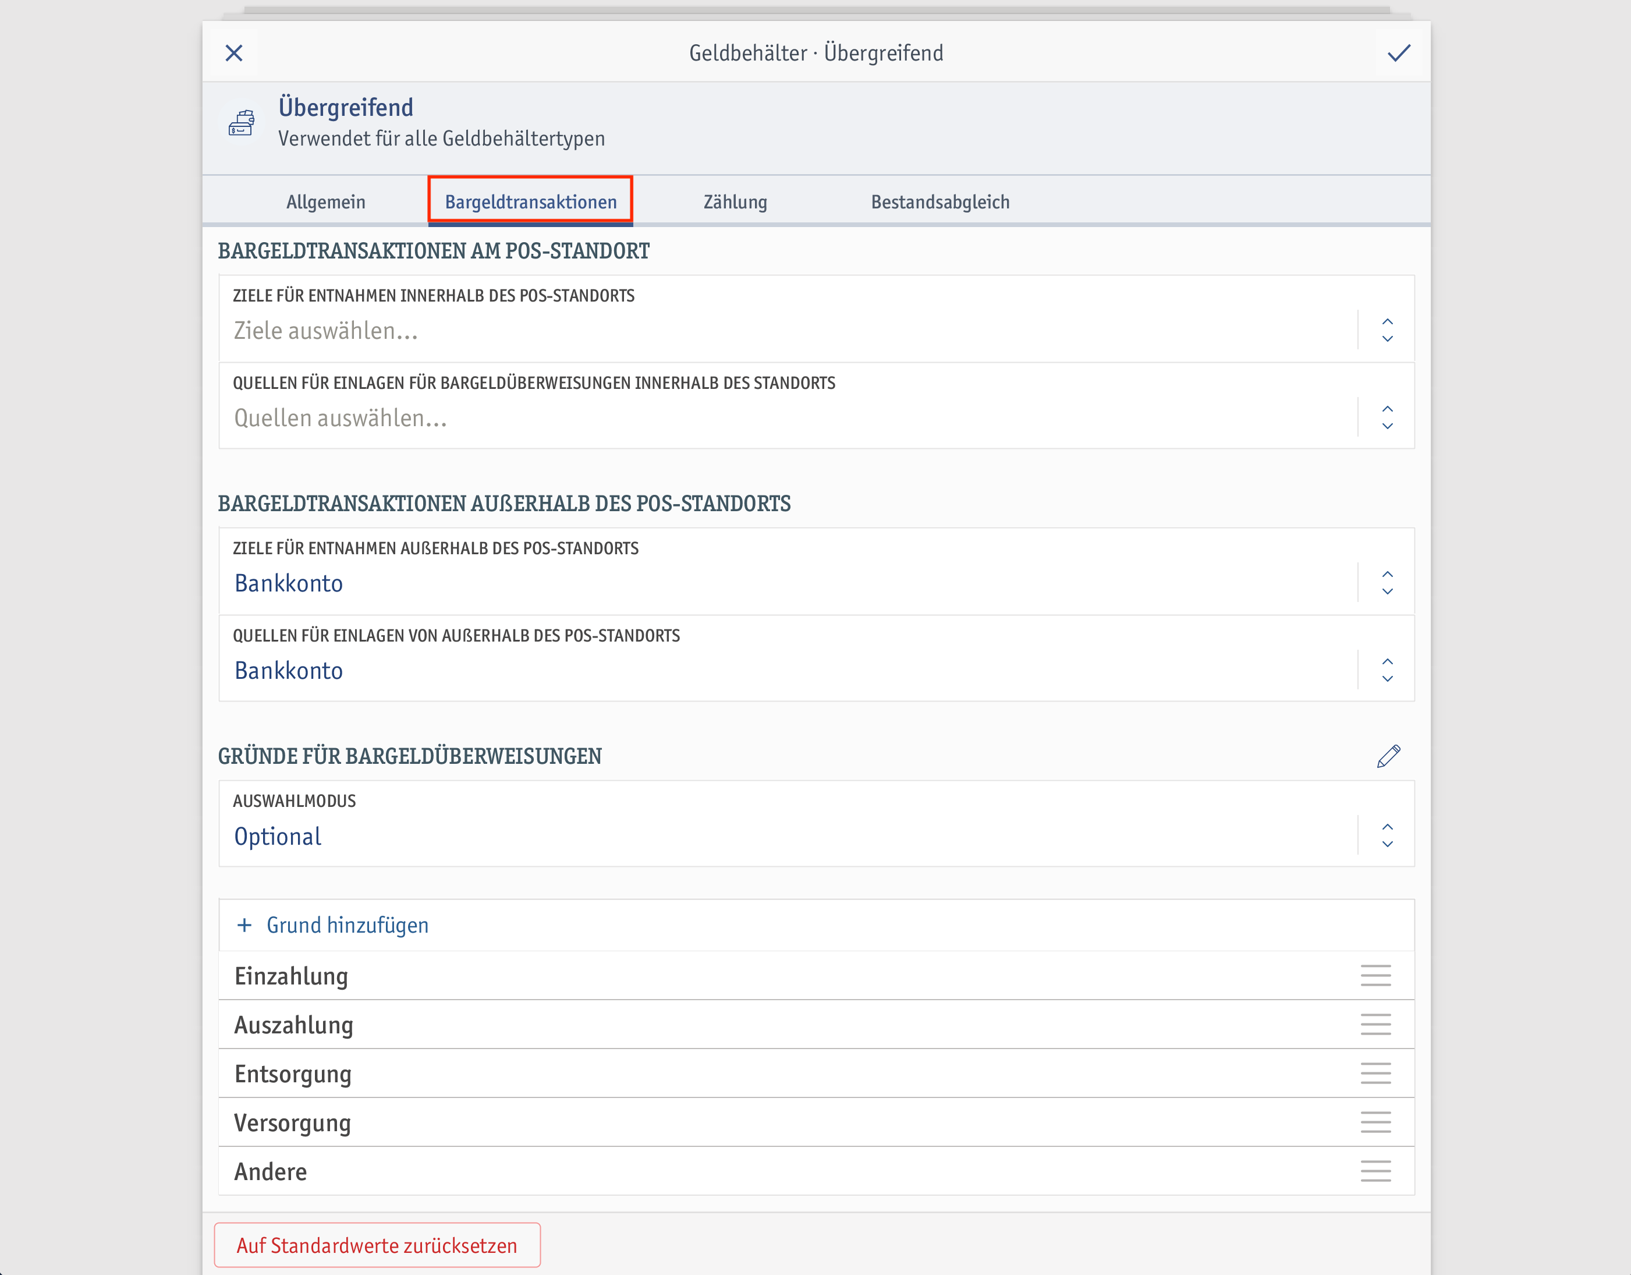Reset with Auf Standardwerte zurücksetzen button
The width and height of the screenshot is (1631, 1275).
pyautogui.click(x=377, y=1245)
